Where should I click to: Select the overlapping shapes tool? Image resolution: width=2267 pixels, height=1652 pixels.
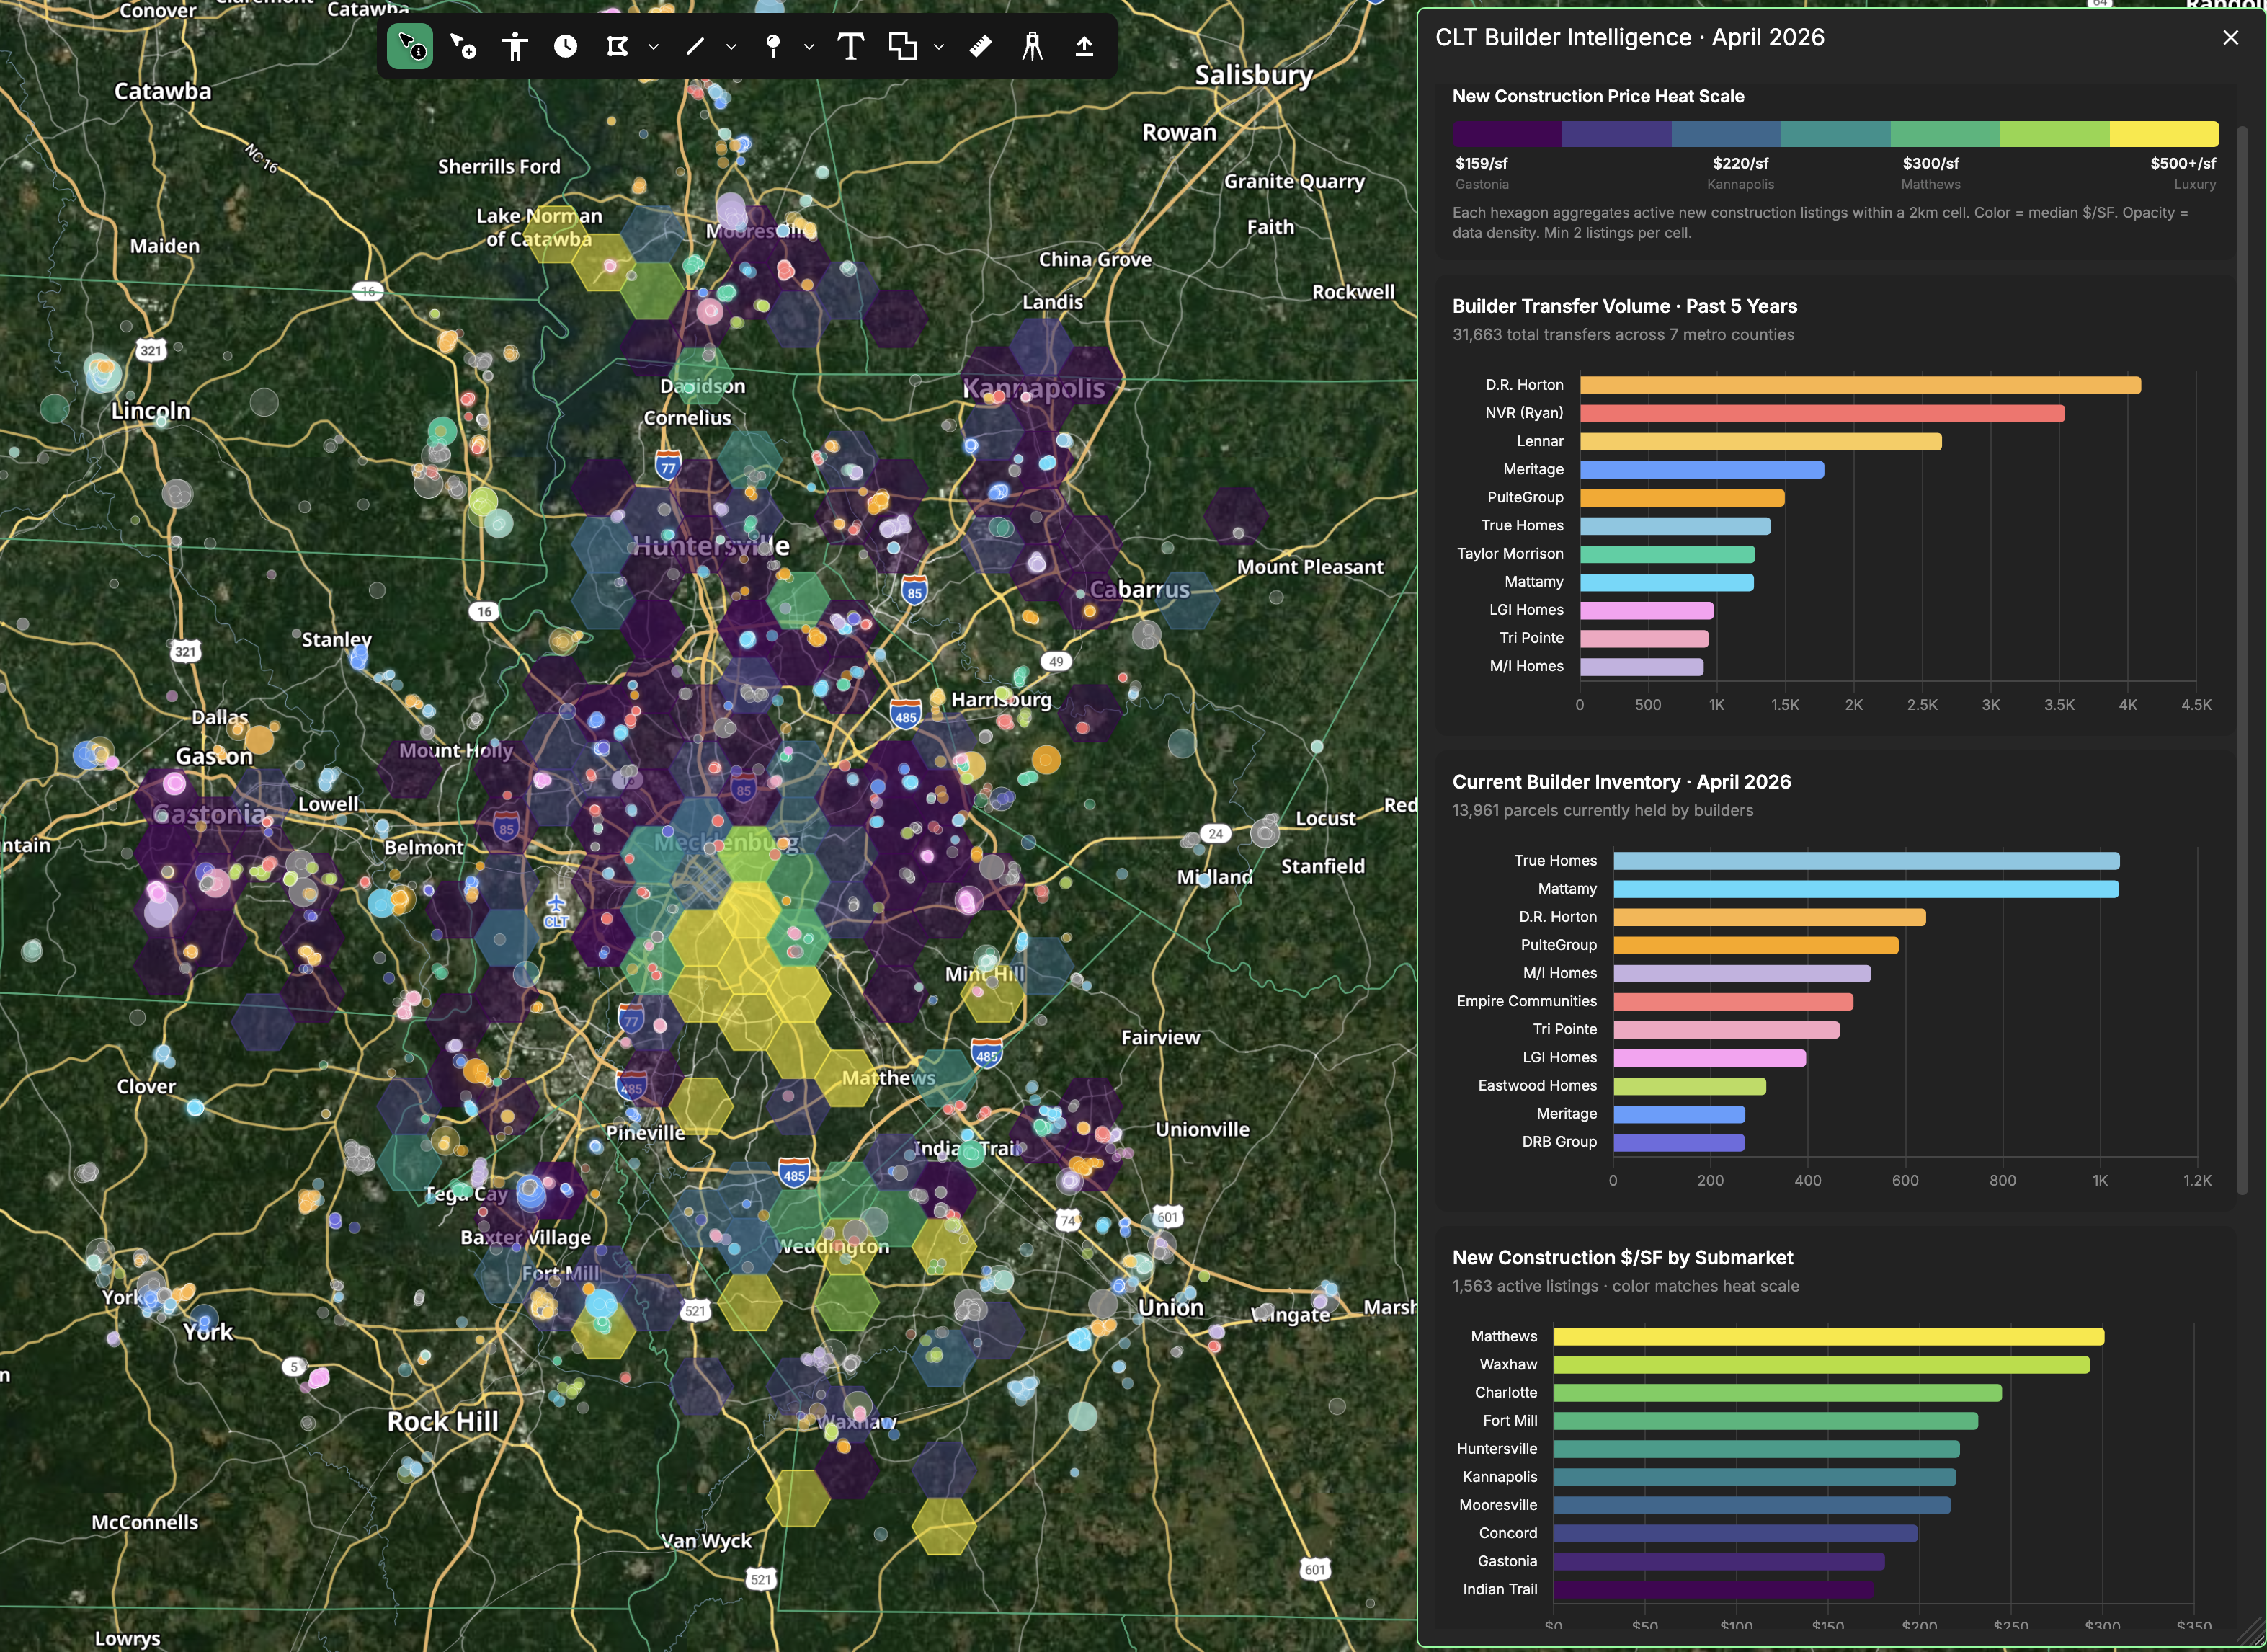(903, 46)
